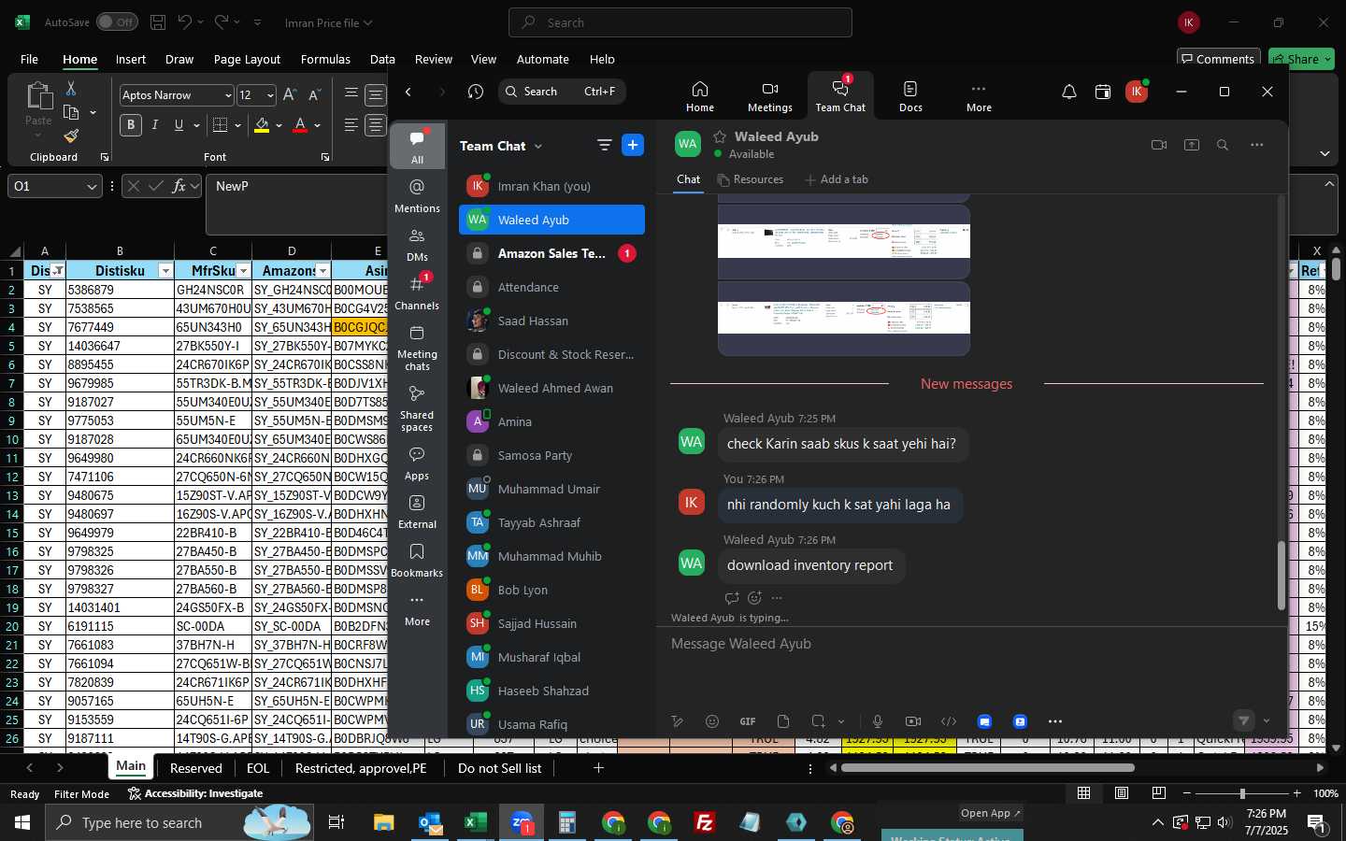Open Excel Data ribbon tab
Image resolution: width=1346 pixels, height=841 pixels.
pyautogui.click(x=382, y=59)
